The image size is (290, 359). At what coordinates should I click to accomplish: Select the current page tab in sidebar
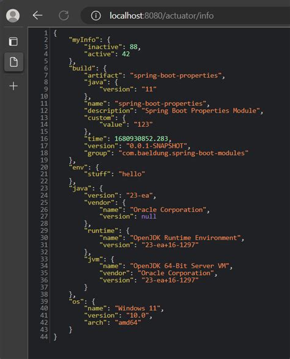(13, 62)
